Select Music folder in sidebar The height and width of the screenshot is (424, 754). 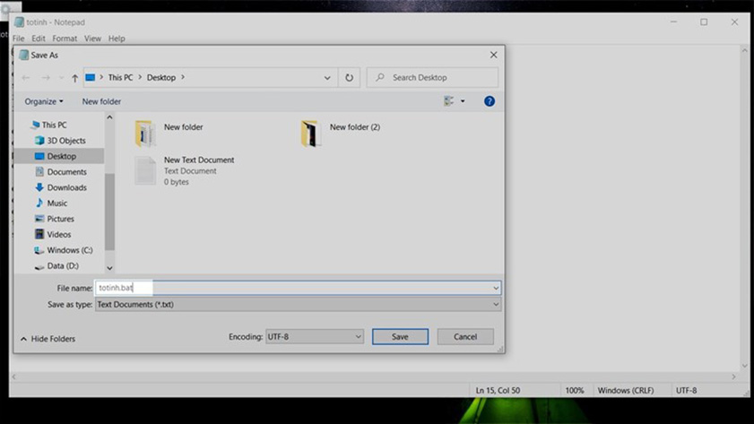click(56, 203)
